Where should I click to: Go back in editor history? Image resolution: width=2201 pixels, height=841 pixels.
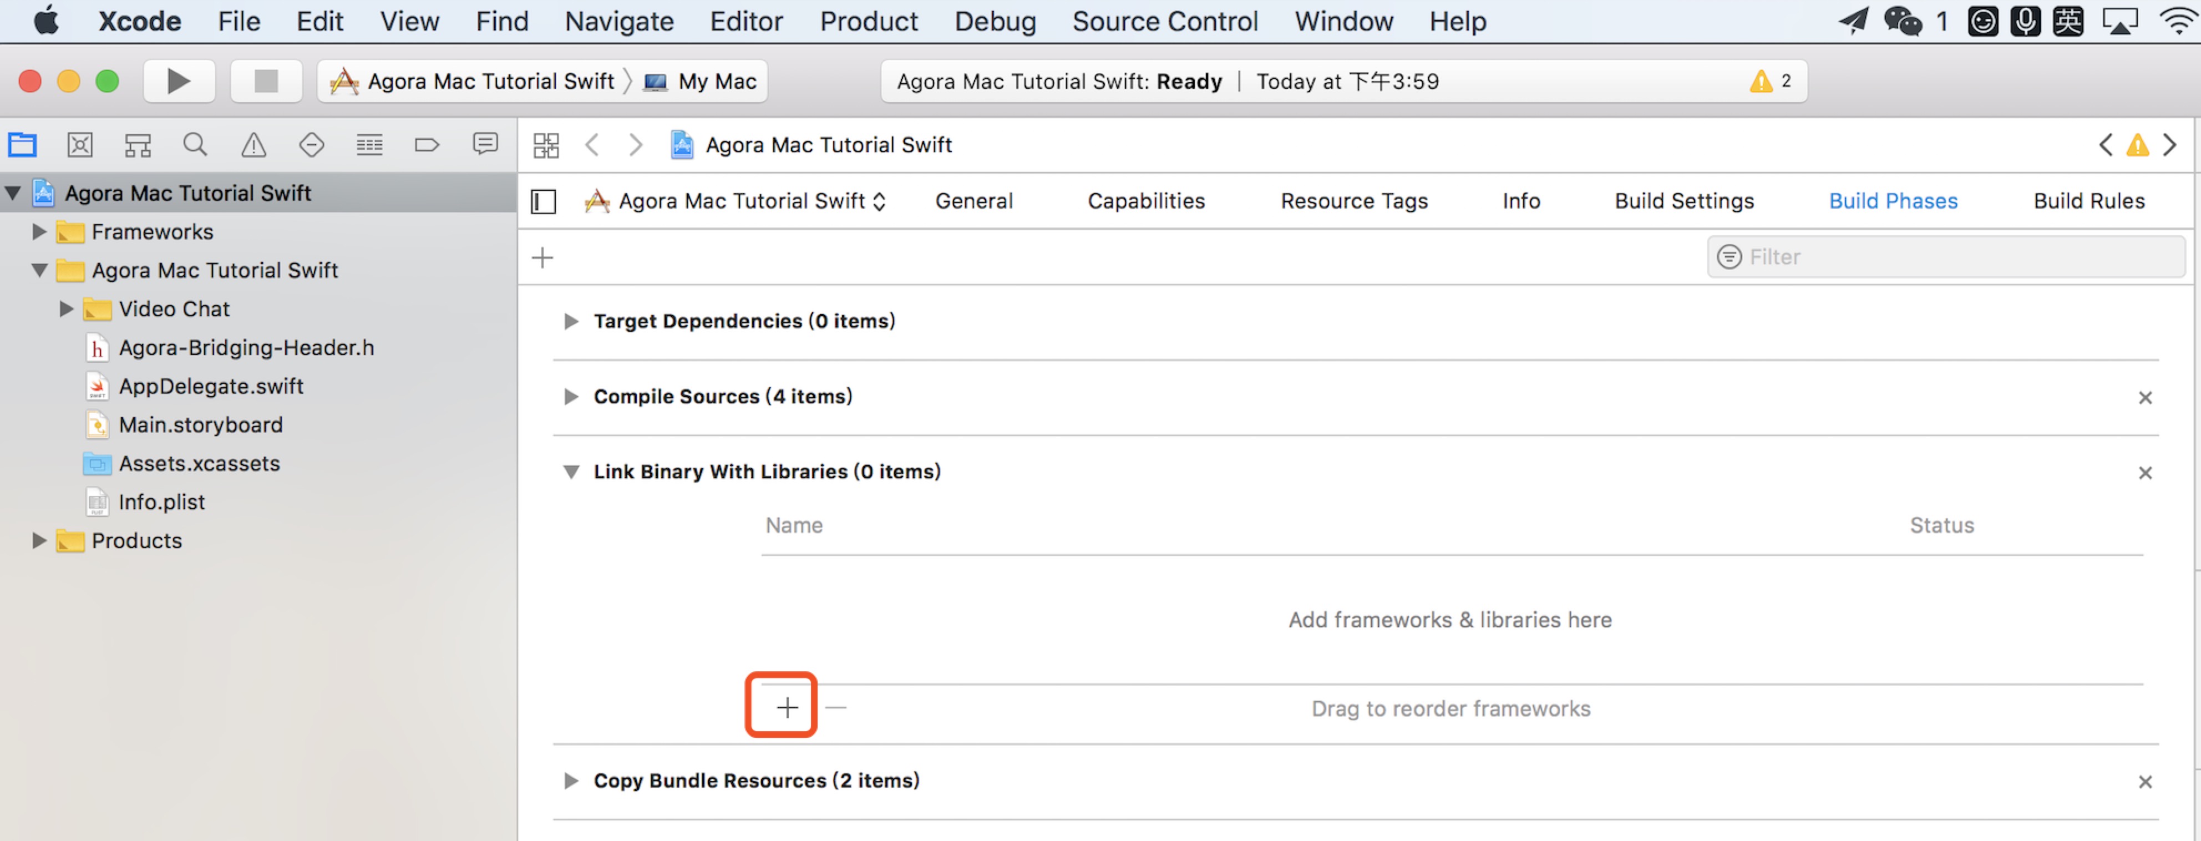[x=592, y=144]
